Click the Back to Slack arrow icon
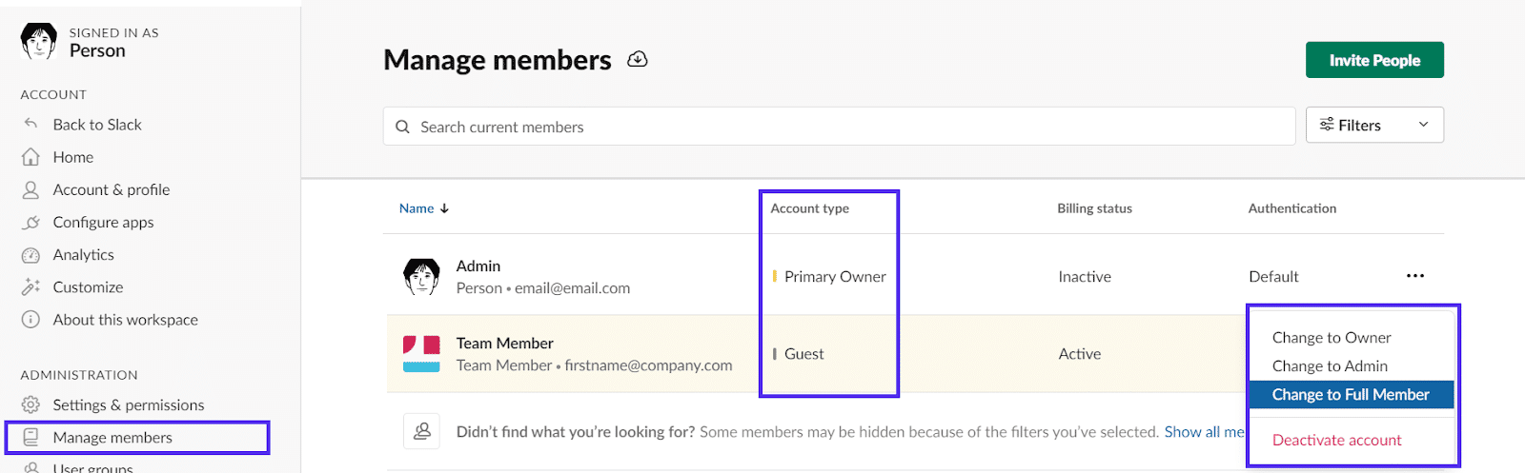Viewport: 1525px width, 473px height. click(31, 124)
